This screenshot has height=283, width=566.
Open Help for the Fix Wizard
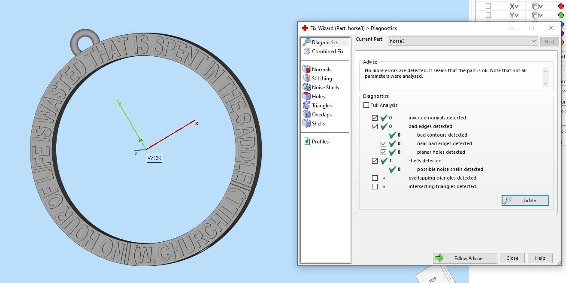(540, 258)
